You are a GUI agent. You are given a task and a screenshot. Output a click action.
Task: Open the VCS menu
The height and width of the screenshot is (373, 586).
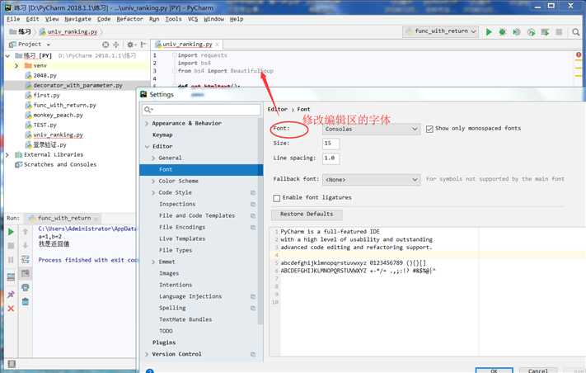click(x=193, y=19)
